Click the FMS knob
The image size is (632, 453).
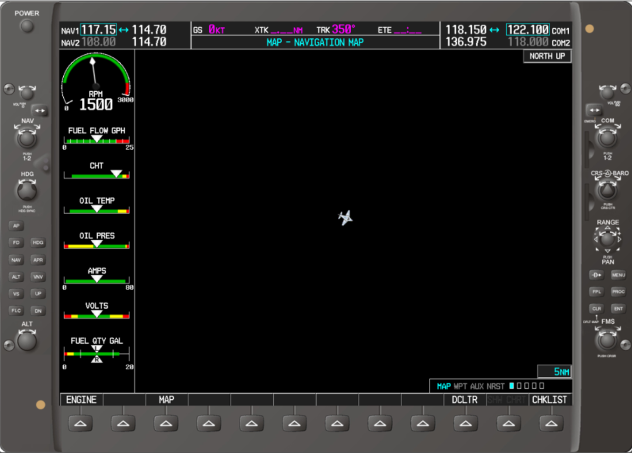pos(607,340)
